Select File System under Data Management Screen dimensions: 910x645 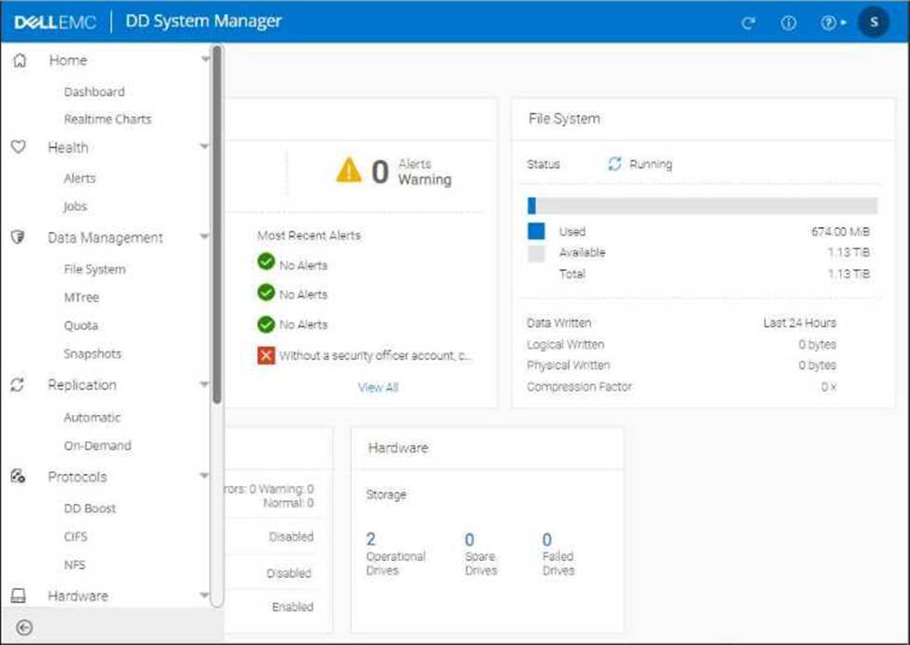[x=94, y=269]
